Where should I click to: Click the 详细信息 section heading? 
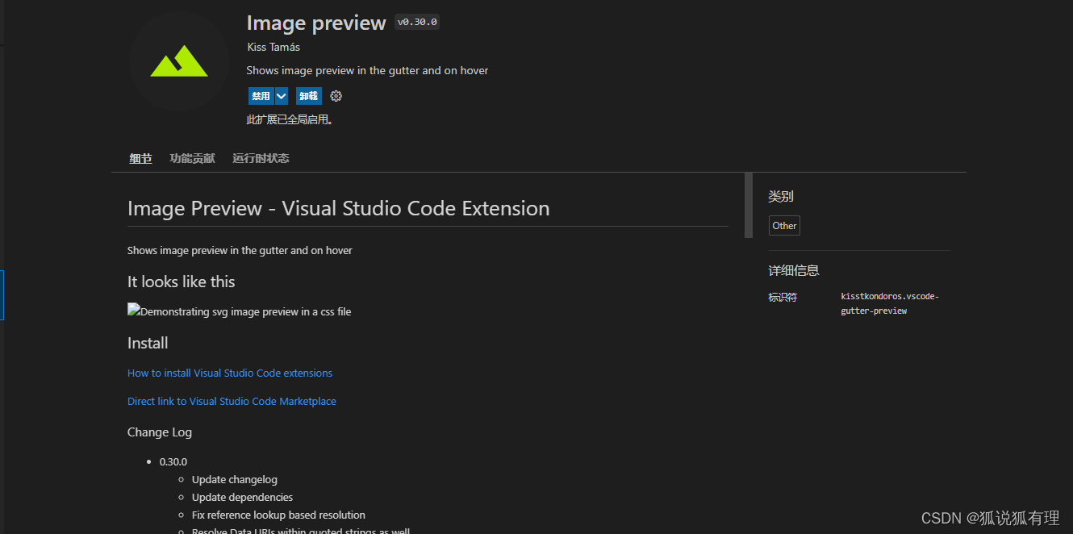[x=794, y=271]
